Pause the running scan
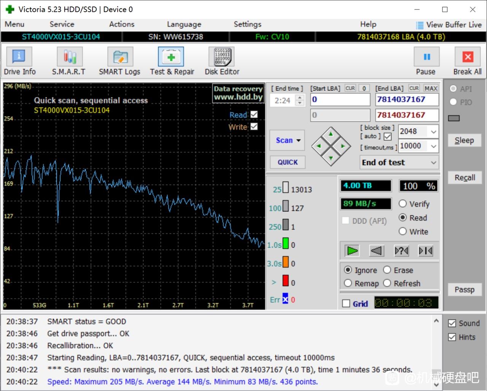This screenshot has width=487, height=391. click(x=427, y=57)
